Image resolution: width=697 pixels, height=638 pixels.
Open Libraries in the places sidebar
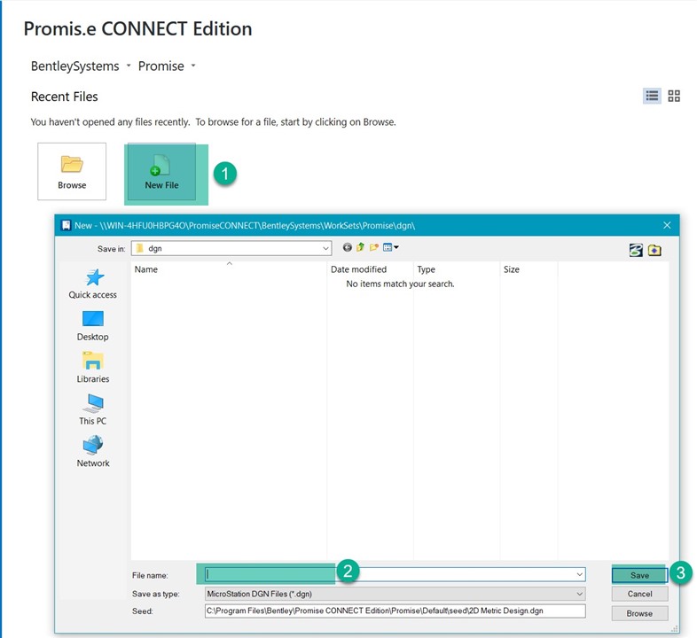(x=93, y=368)
